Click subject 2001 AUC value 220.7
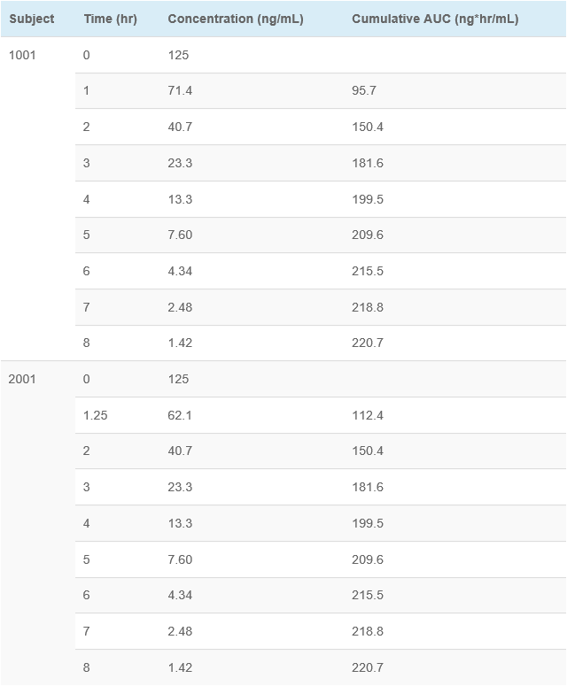Screen dimensions: 567x686 tap(368, 667)
